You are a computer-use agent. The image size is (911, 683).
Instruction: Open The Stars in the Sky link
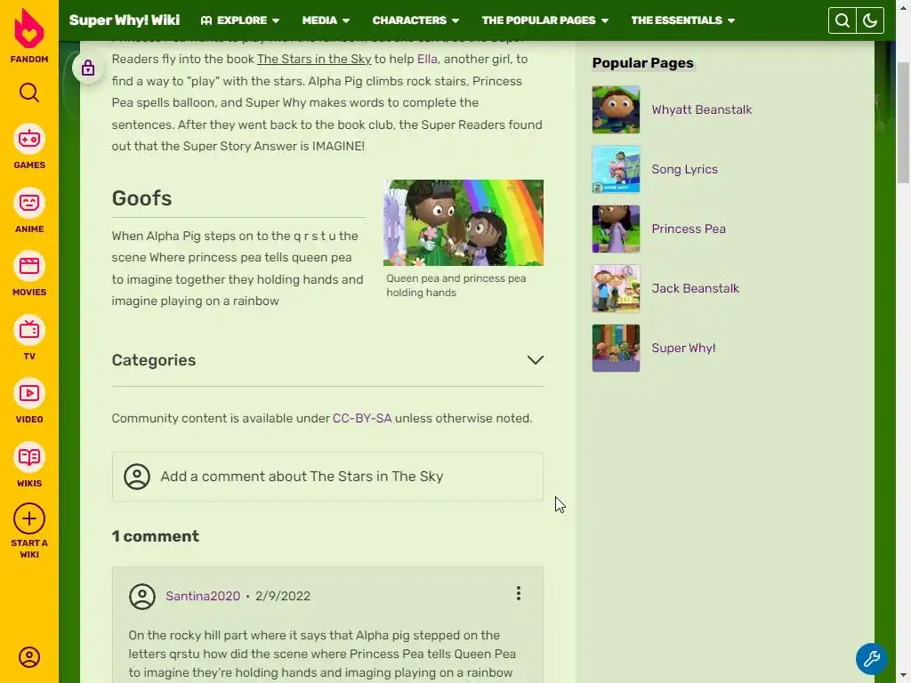[x=314, y=60]
